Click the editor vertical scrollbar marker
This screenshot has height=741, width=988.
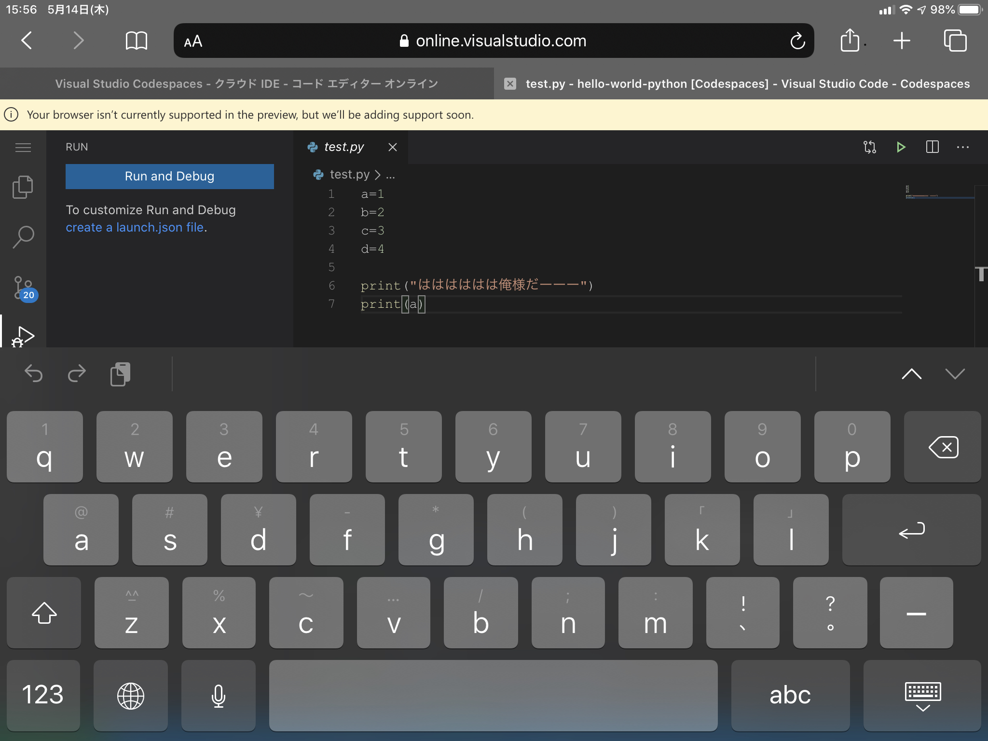click(981, 274)
